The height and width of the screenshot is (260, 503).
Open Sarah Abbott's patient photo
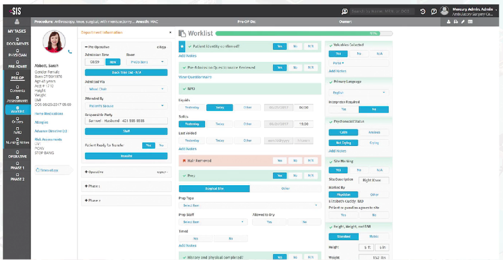54,41
